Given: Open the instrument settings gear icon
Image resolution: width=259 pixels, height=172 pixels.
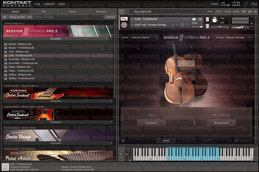Looking at the screenshot, I should coord(123,141).
